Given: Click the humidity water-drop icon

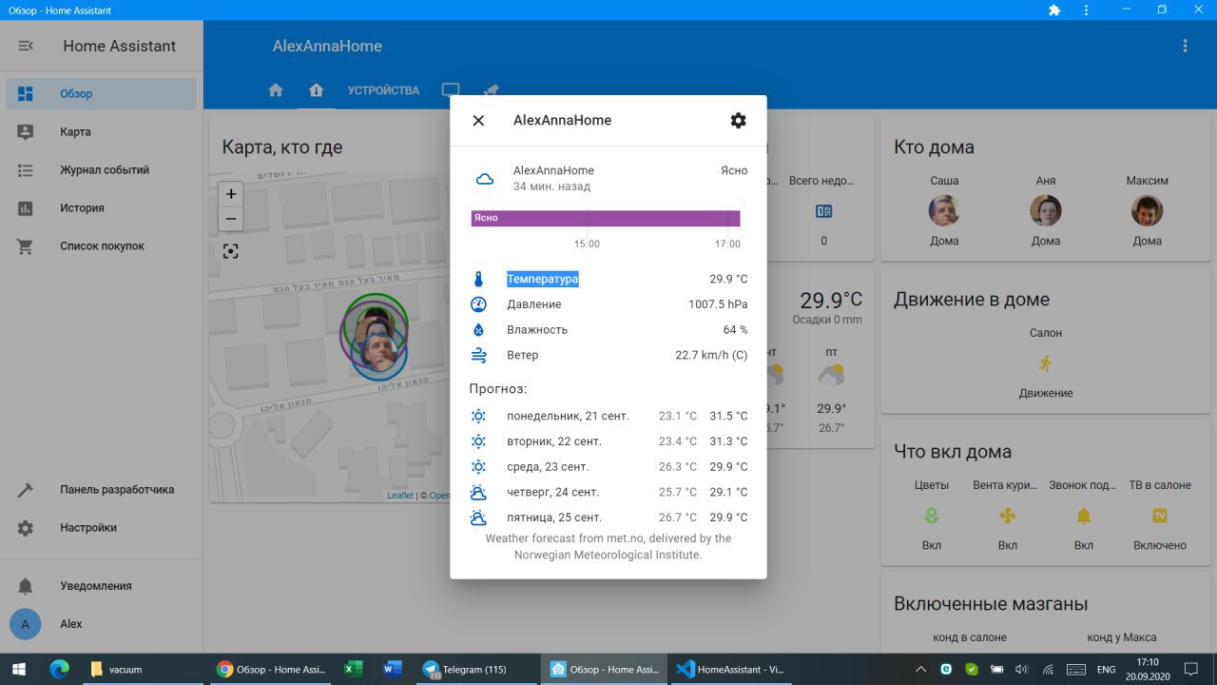Looking at the screenshot, I should pyautogui.click(x=478, y=329).
